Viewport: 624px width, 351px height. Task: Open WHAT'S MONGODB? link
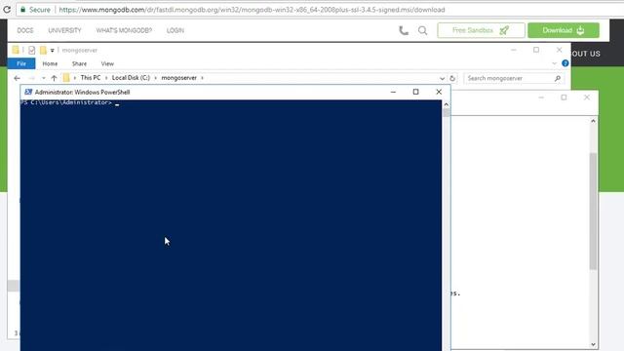point(124,30)
